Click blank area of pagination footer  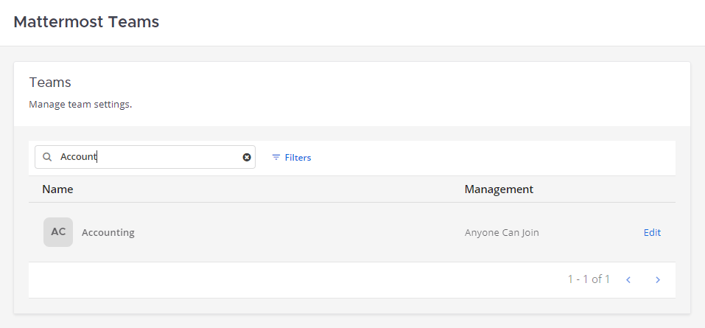tap(295, 279)
